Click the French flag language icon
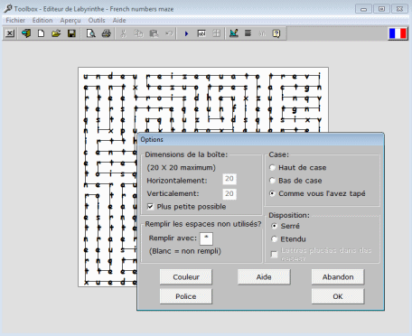Image resolution: width=412 pixels, height=336 pixels. click(398, 33)
